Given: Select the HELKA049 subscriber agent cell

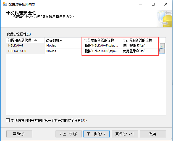Looking at the screenshot, I should [25, 45].
